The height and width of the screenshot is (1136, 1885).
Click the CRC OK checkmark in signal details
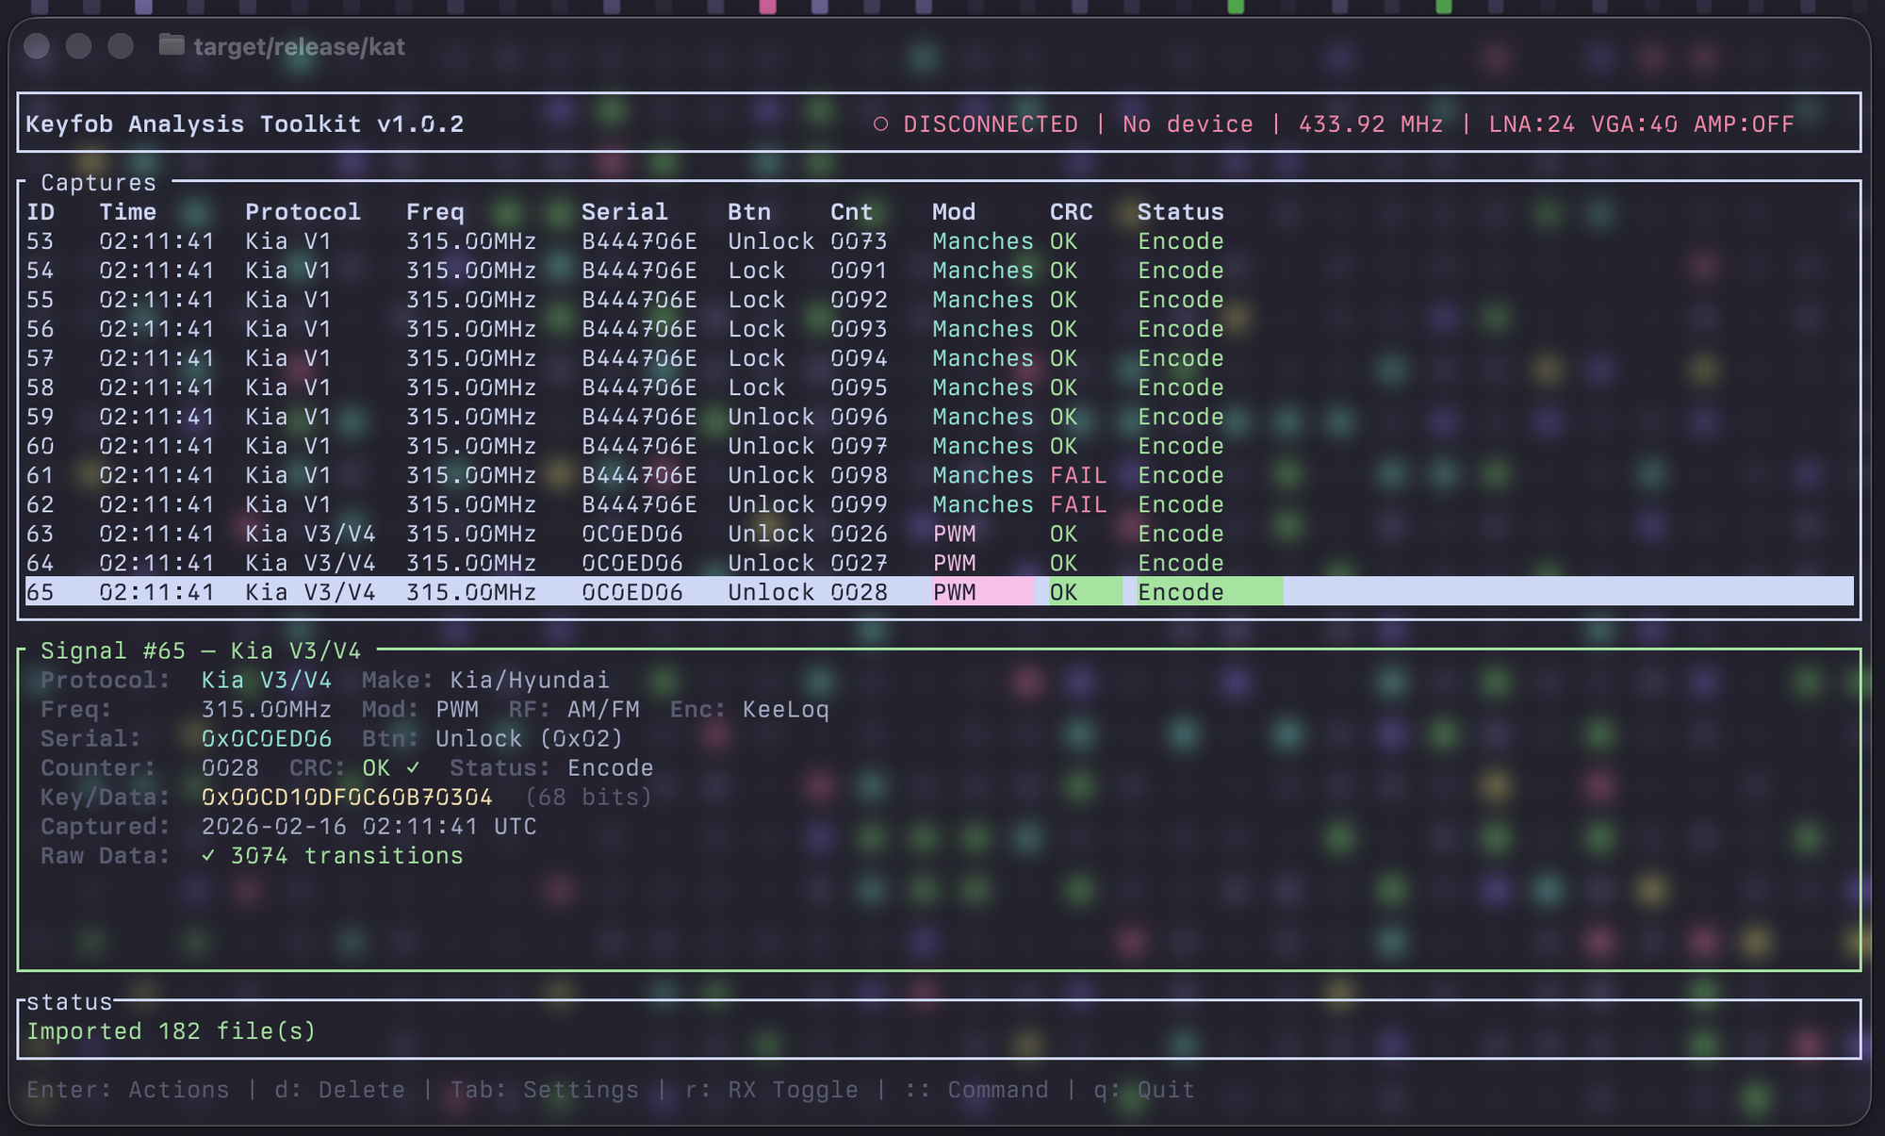(x=413, y=768)
